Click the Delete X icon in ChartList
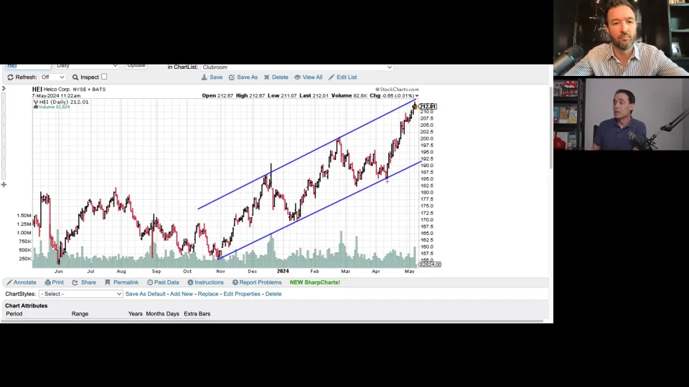 267,77
